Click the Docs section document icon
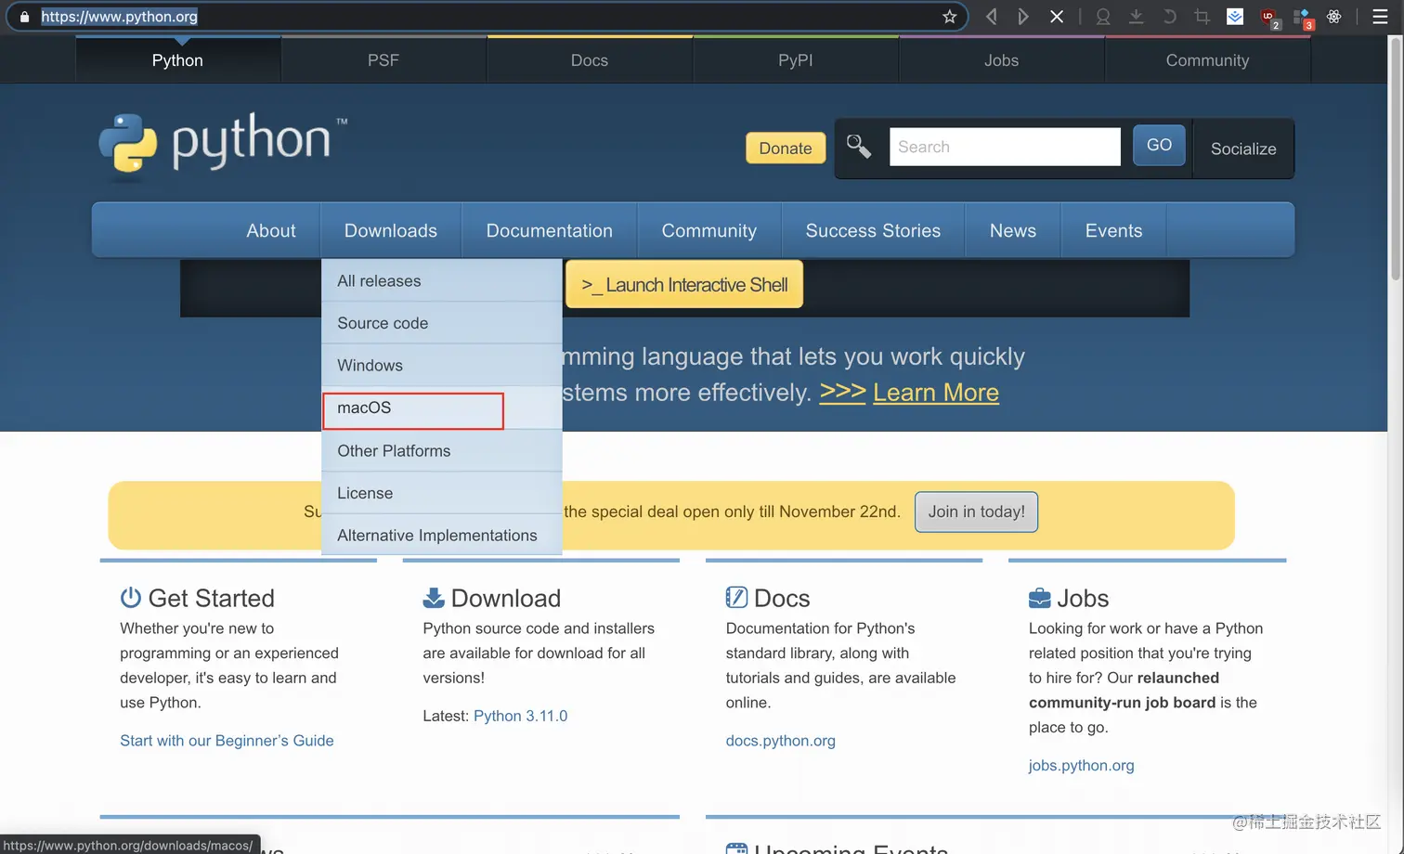Image resolution: width=1404 pixels, height=854 pixels. point(736,597)
